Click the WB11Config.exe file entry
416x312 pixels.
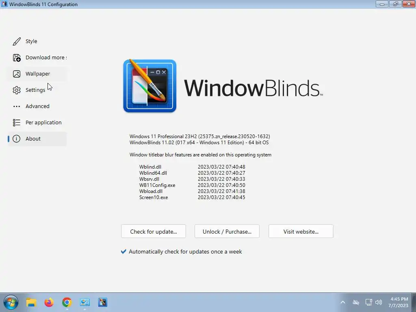(157, 185)
